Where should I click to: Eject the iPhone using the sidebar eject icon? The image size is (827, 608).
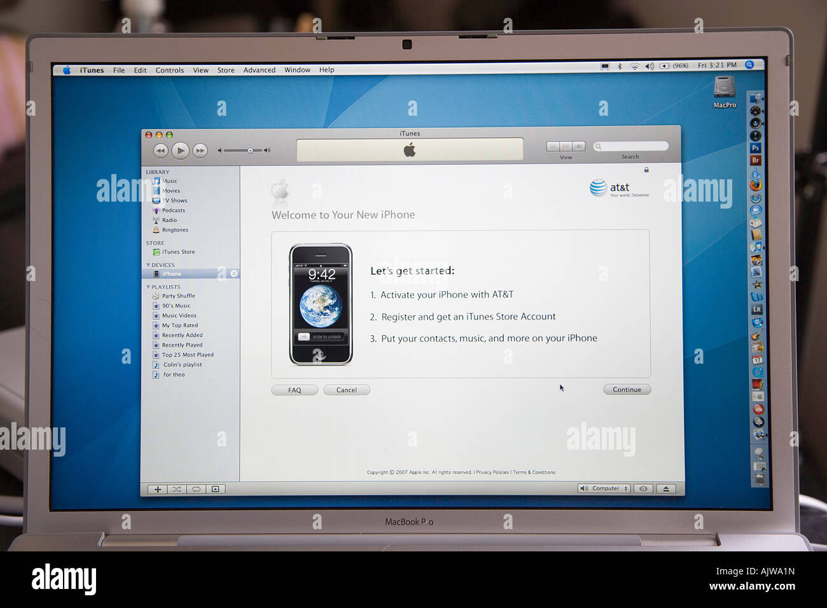point(233,274)
